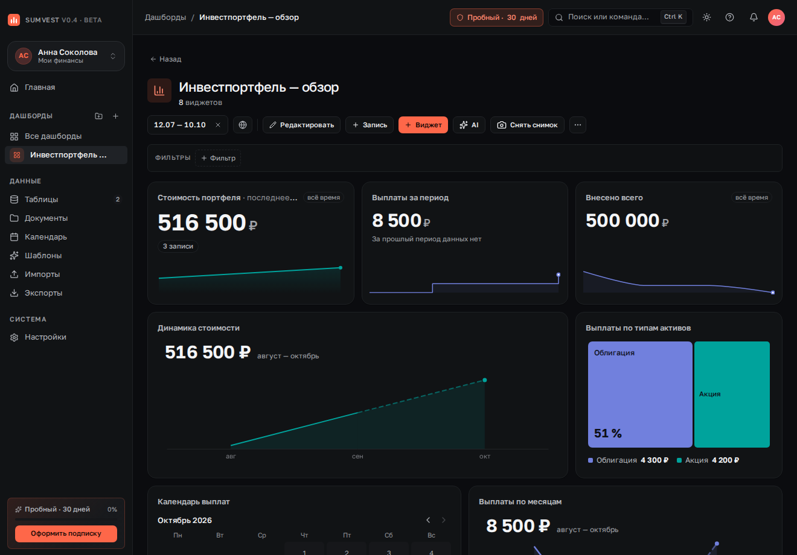Clear the 12.07 – 10.10 date range

pyautogui.click(x=218, y=125)
